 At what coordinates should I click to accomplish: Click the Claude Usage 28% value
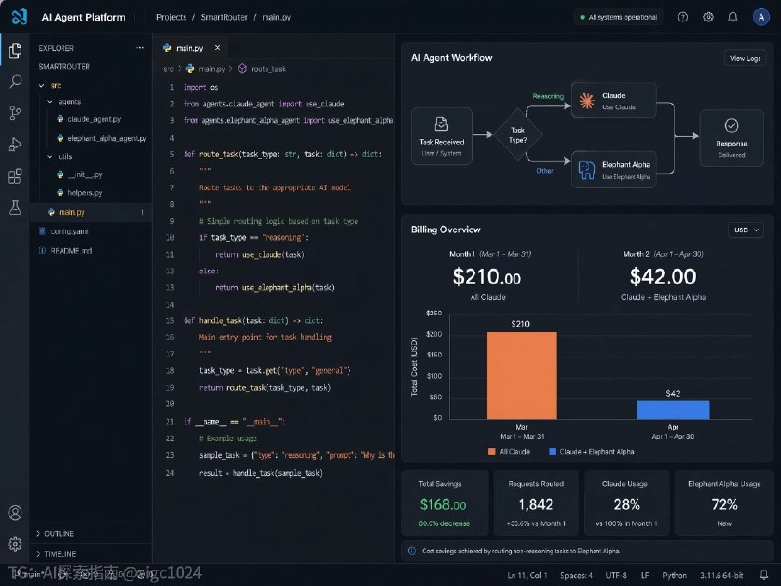coord(626,504)
